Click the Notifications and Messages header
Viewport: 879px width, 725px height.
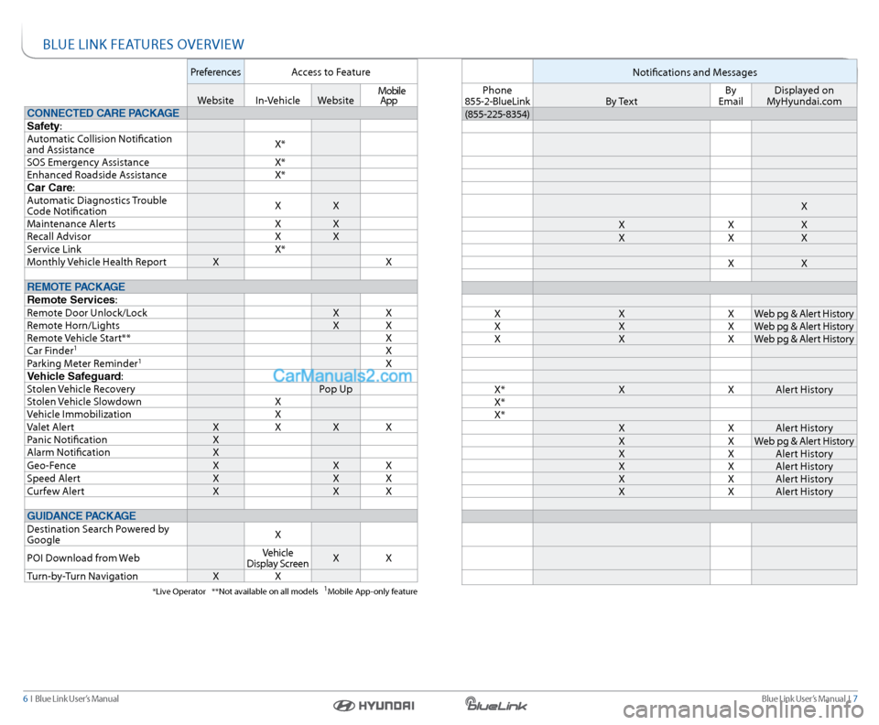pyautogui.click(x=695, y=72)
